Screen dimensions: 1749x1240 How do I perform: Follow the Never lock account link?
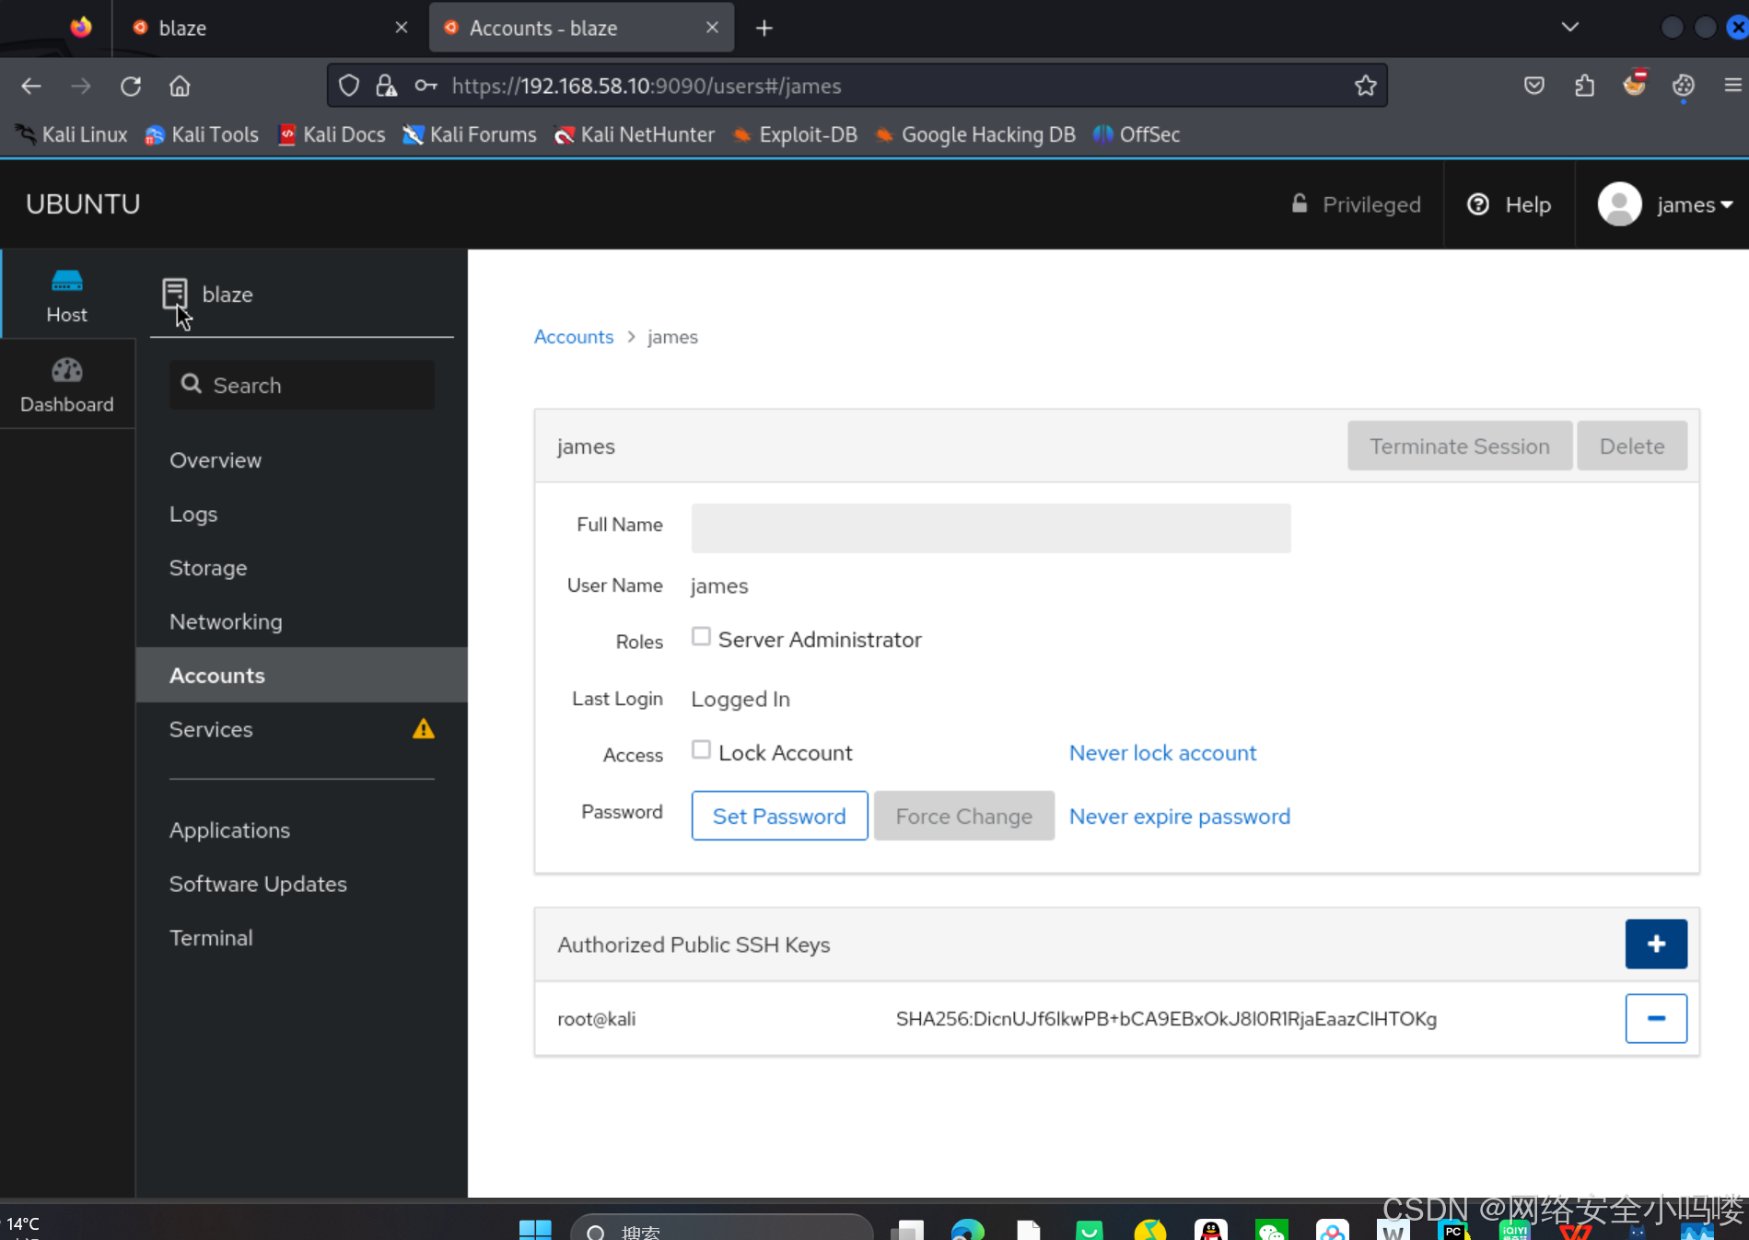1162,753
